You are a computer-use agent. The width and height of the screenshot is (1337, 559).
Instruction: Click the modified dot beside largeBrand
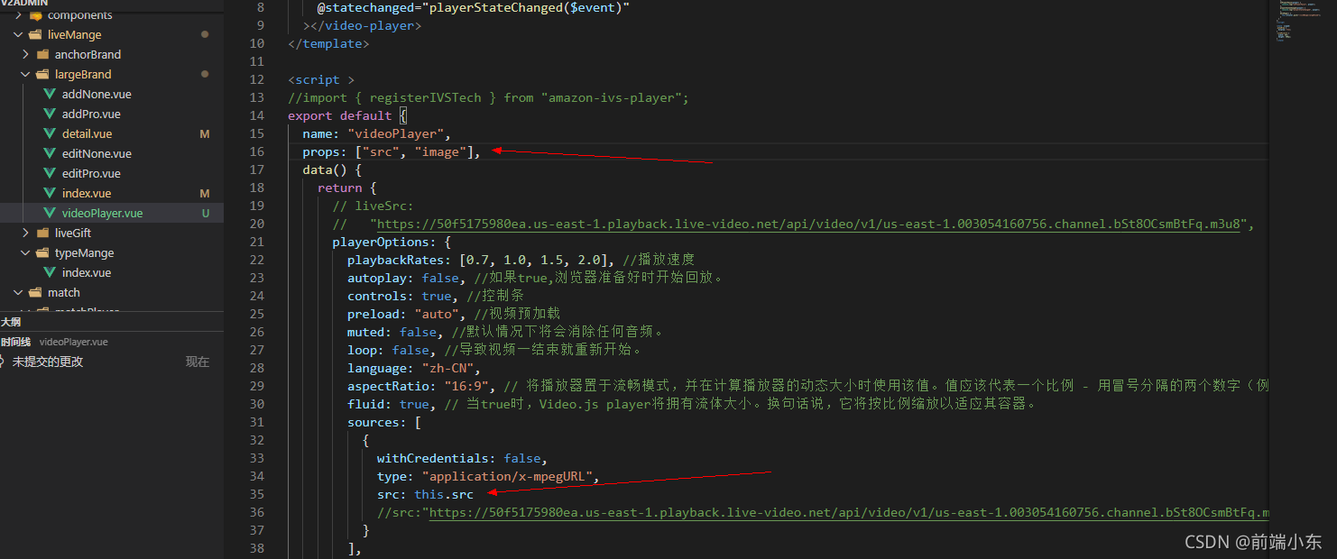pyautogui.click(x=205, y=74)
